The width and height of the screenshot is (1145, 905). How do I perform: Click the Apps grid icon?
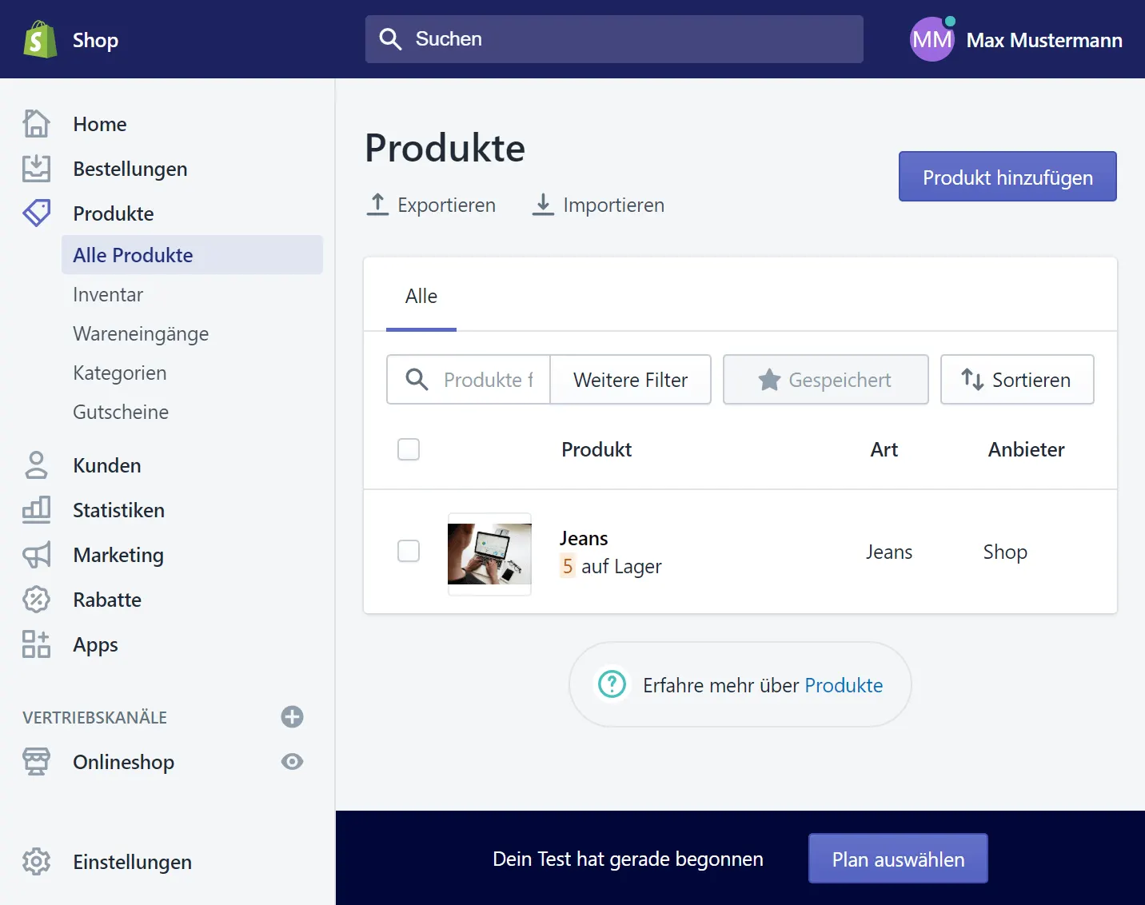(x=36, y=644)
